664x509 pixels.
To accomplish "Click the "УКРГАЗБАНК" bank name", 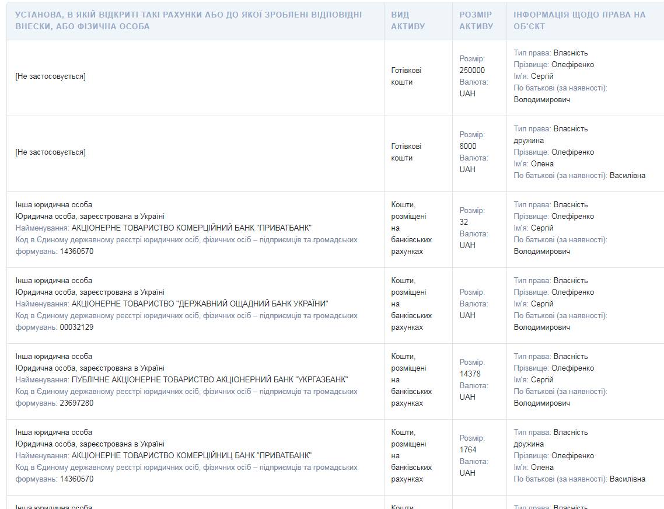I will coord(323,379).
